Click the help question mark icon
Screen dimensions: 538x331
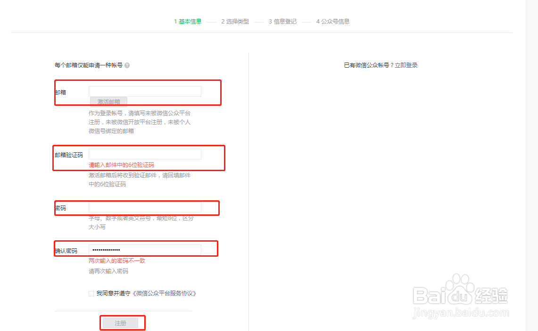coord(127,65)
